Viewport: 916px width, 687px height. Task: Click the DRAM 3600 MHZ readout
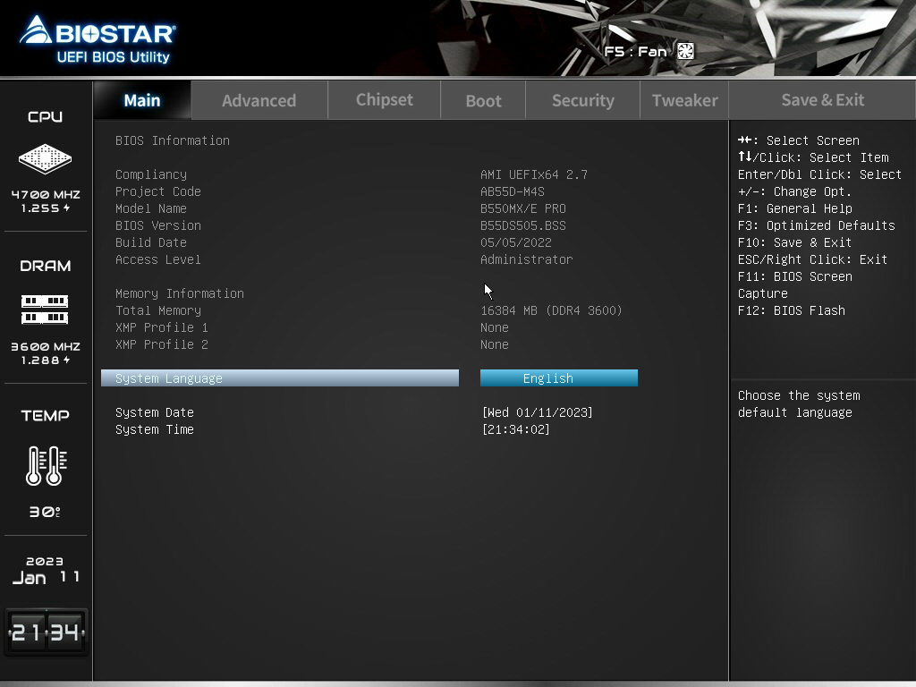click(46, 346)
